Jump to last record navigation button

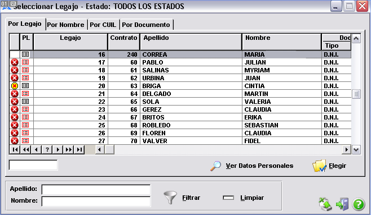[x=79, y=149]
